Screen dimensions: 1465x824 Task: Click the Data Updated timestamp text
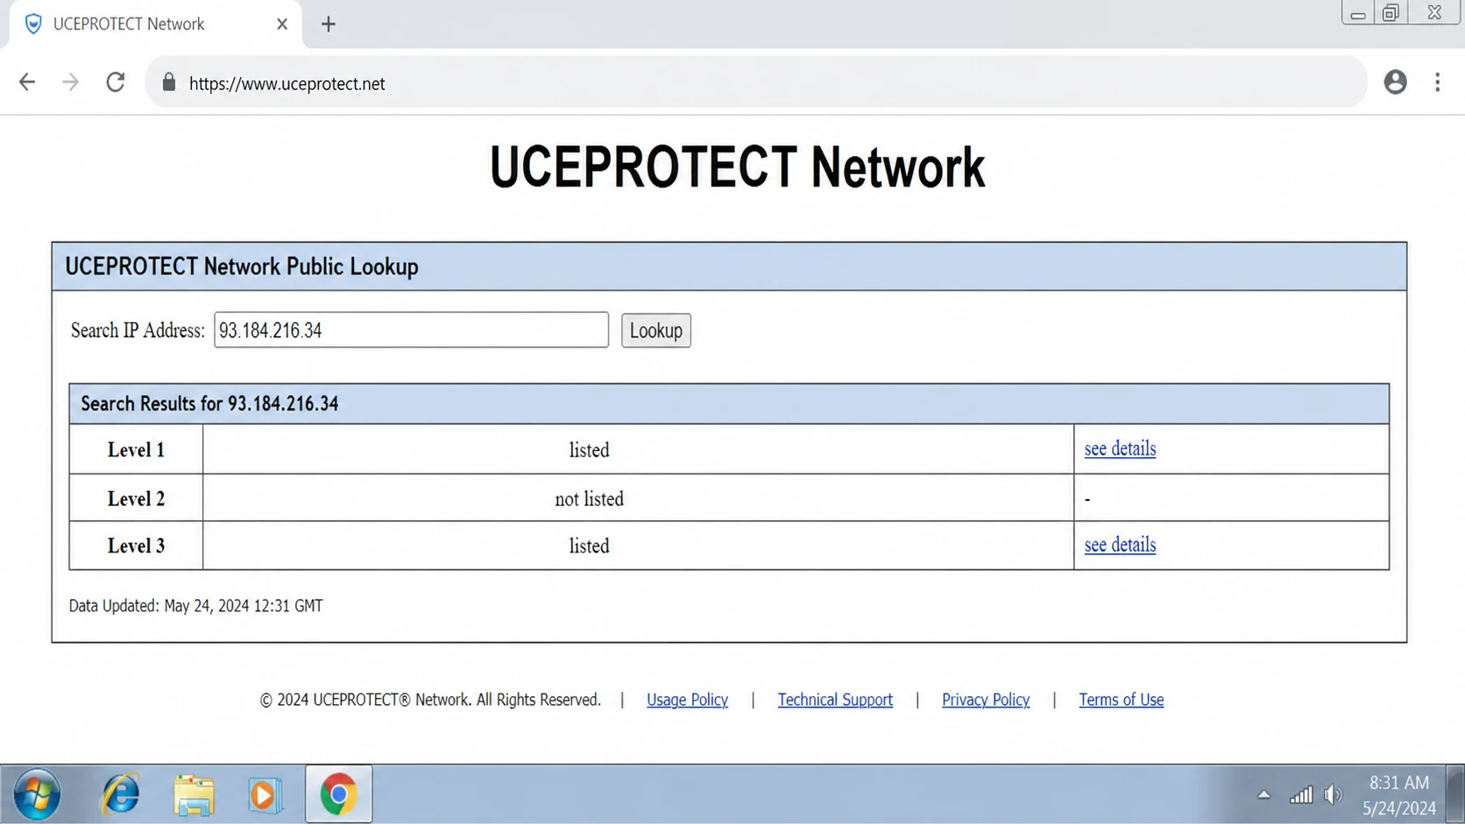pyautogui.click(x=195, y=606)
